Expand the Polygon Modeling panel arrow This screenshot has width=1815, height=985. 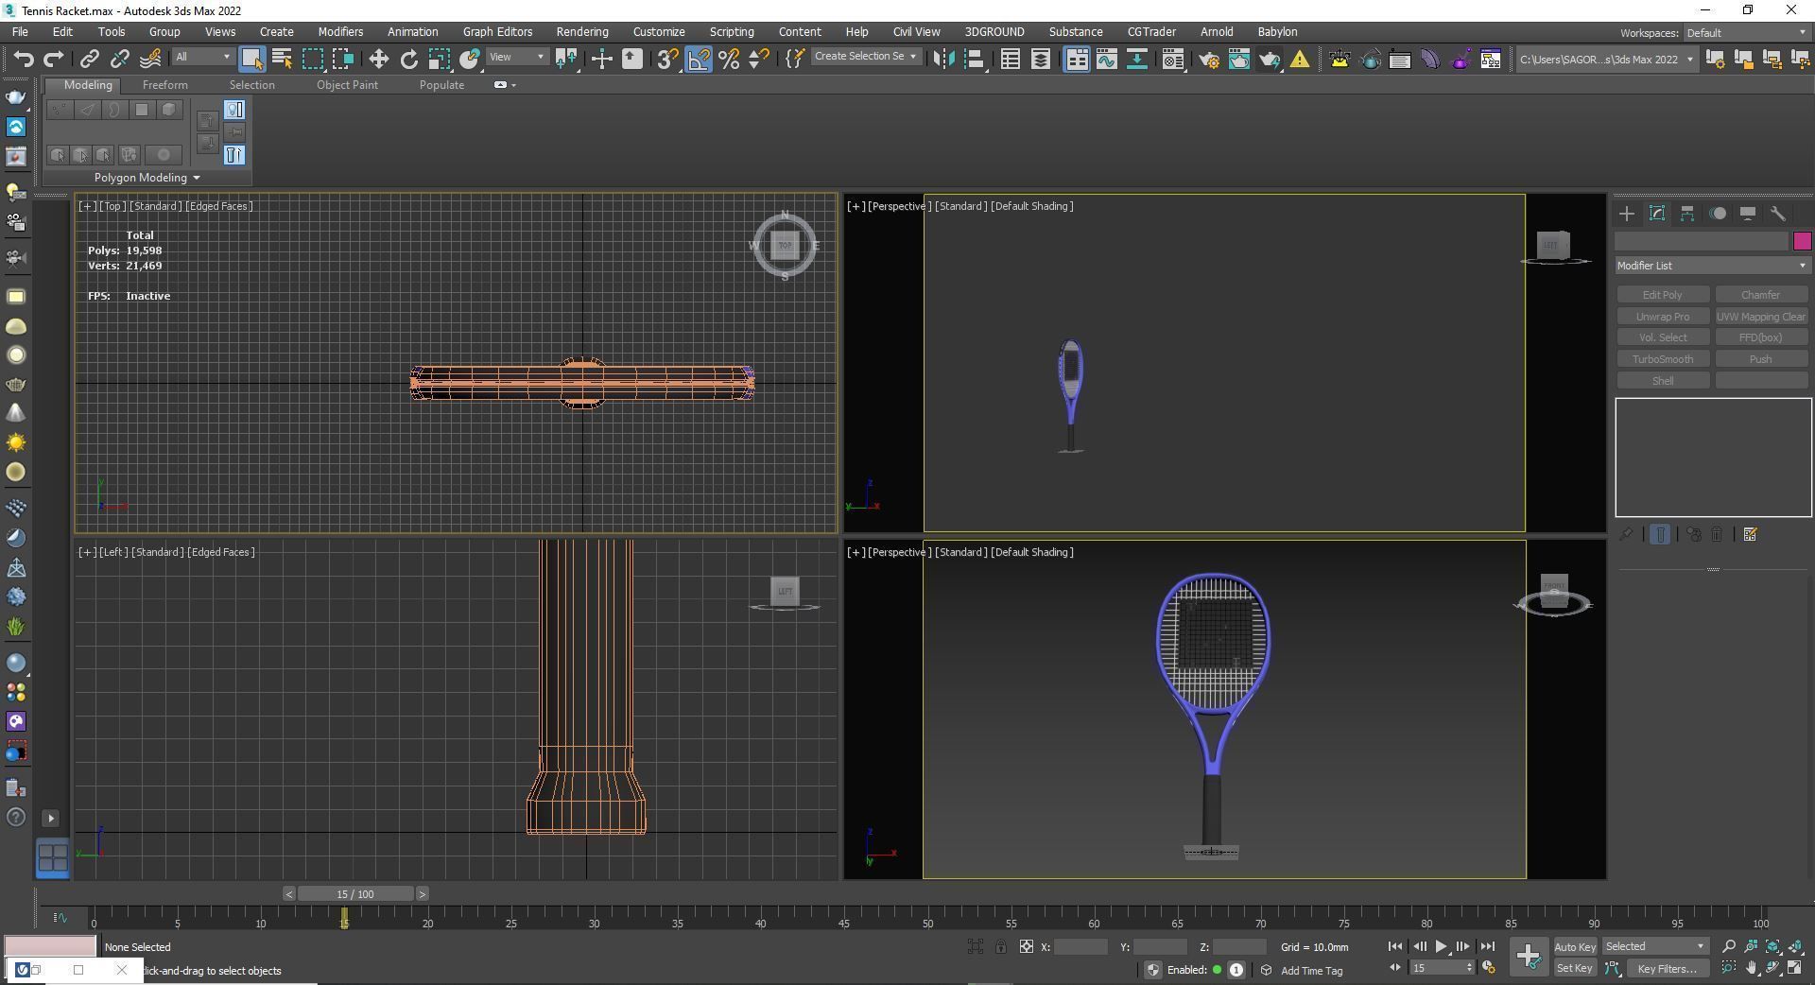click(x=197, y=178)
